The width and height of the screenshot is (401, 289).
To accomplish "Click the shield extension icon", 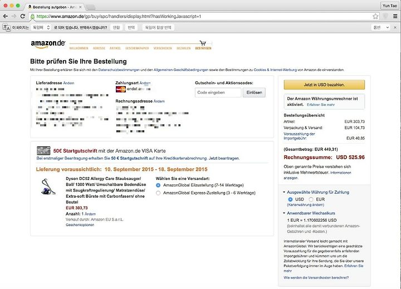I will (x=385, y=16).
